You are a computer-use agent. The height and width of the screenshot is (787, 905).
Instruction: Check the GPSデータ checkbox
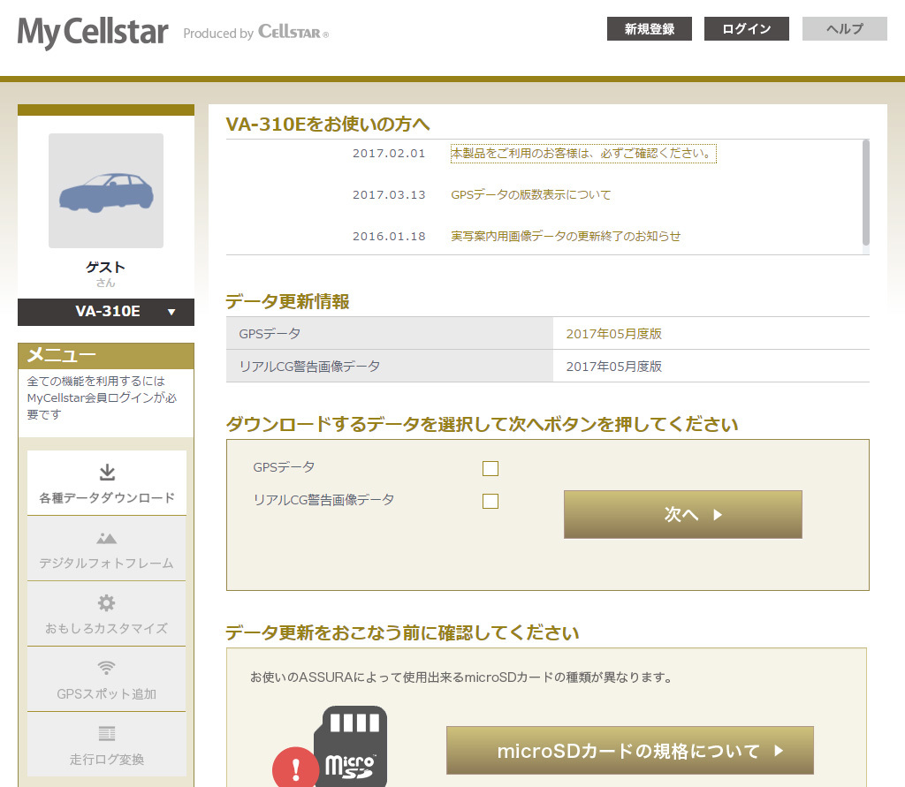coord(491,468)
